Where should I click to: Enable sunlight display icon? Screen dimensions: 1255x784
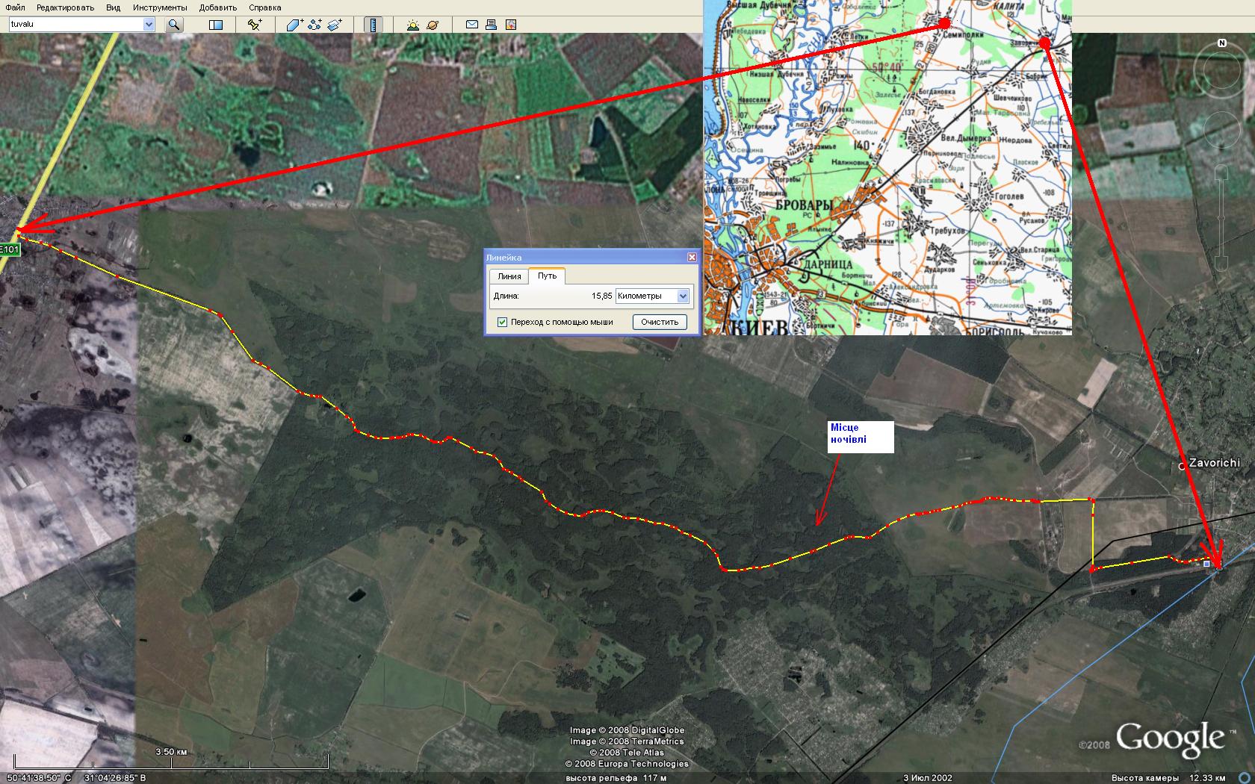[x=413, y=25]
